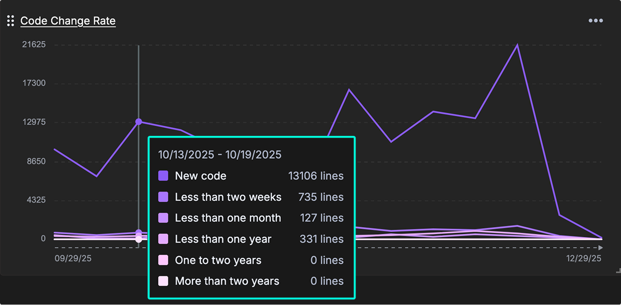Open the Code Change Rate options dropdown
The image size is (621, 305).
596,20
